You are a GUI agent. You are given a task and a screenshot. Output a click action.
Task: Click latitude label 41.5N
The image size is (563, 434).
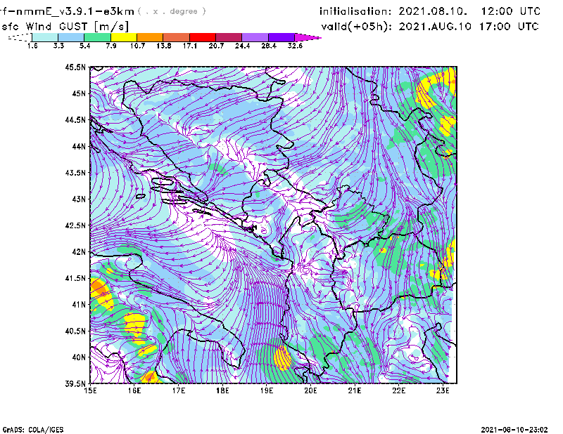[75, 278]
